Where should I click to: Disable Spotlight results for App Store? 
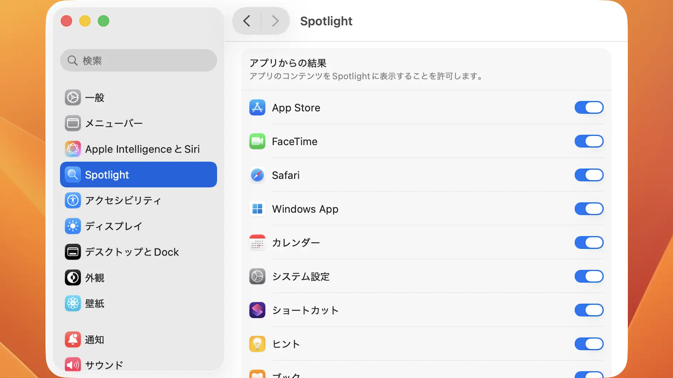[x=589, y=107]
